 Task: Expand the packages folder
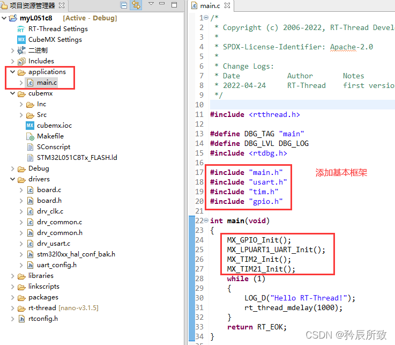13,298
